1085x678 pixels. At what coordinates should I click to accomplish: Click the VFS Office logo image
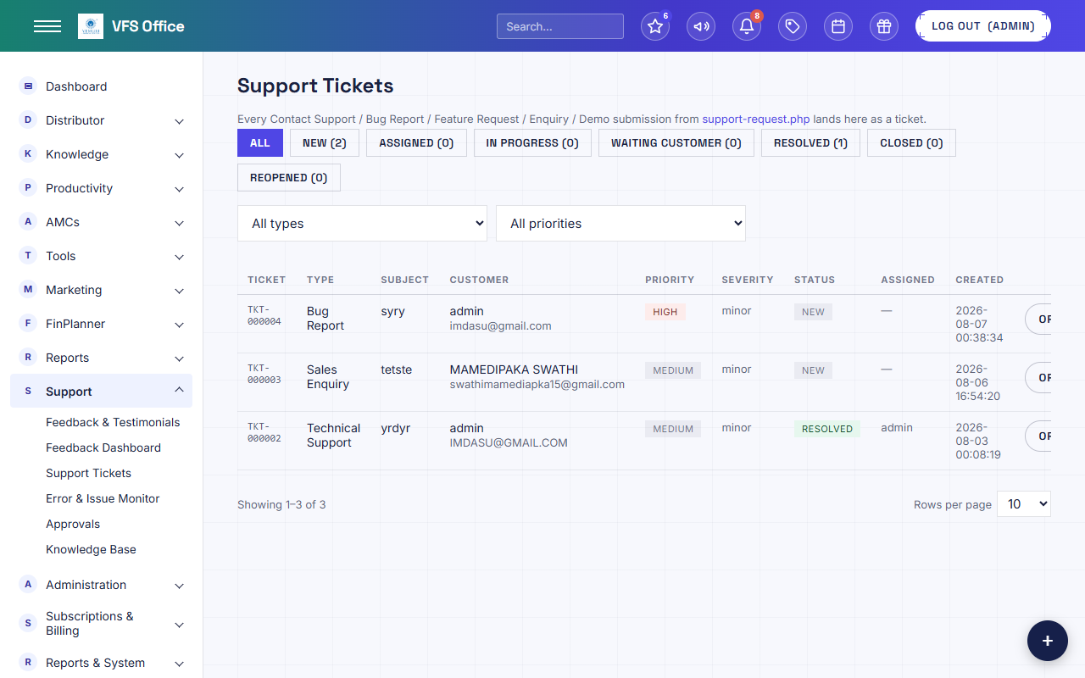(x=91, y=26)
